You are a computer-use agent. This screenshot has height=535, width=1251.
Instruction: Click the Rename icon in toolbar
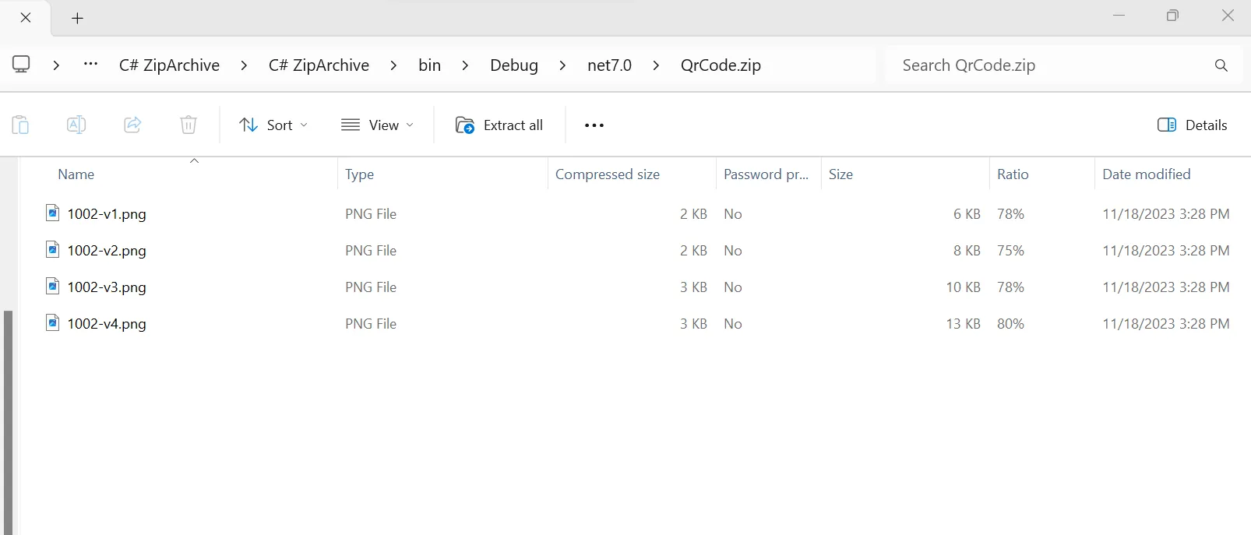click(x=76, y=125)
